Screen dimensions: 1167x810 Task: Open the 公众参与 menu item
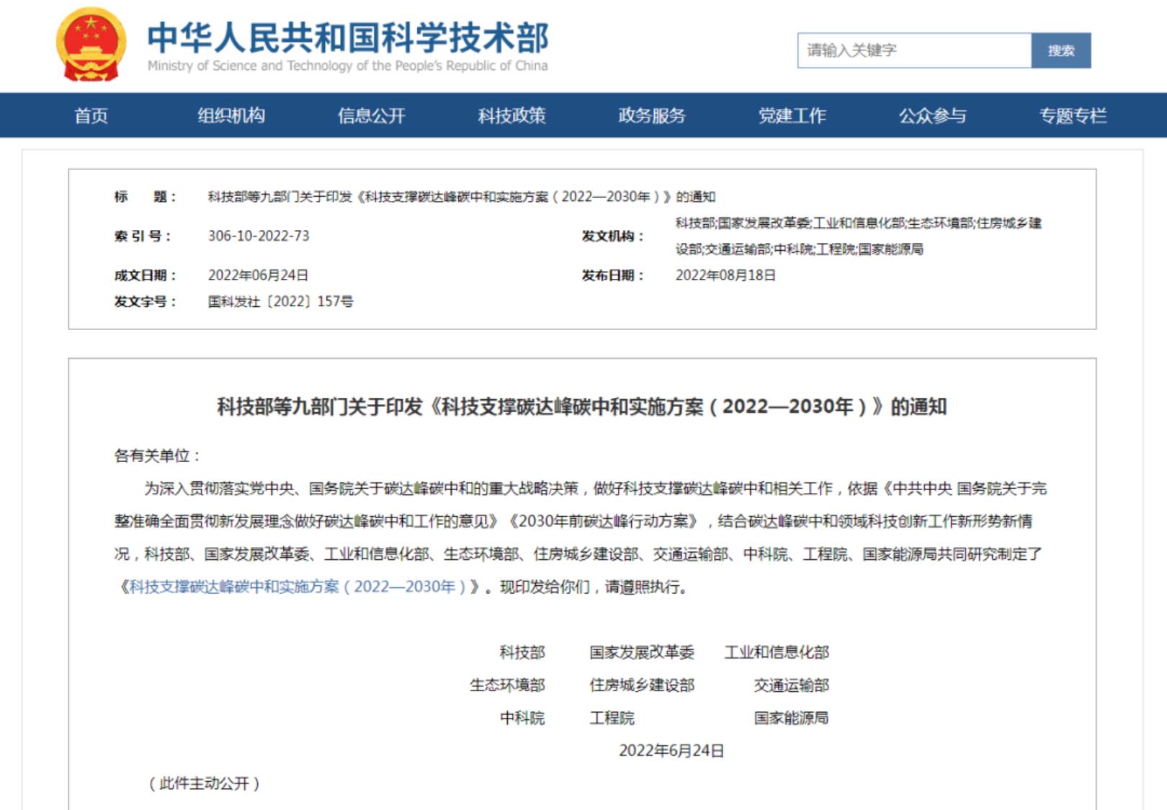[934, 115]
